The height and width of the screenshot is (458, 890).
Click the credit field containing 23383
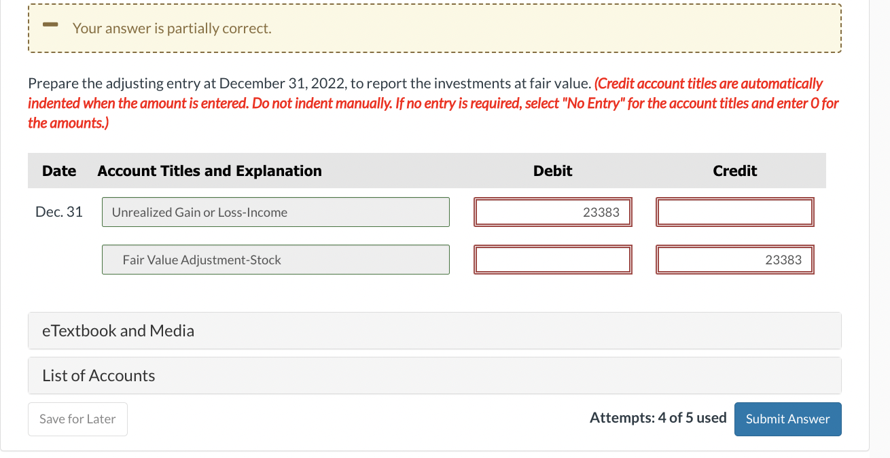pos(734,260)
